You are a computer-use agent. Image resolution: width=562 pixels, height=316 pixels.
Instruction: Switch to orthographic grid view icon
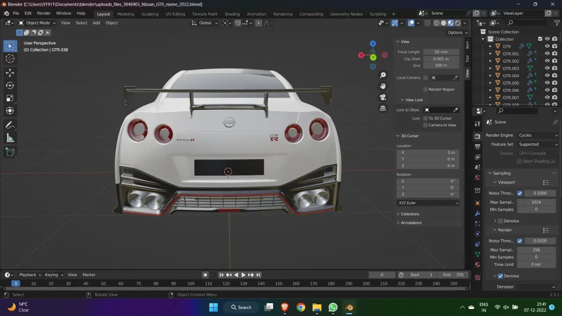tap(383, 108)
